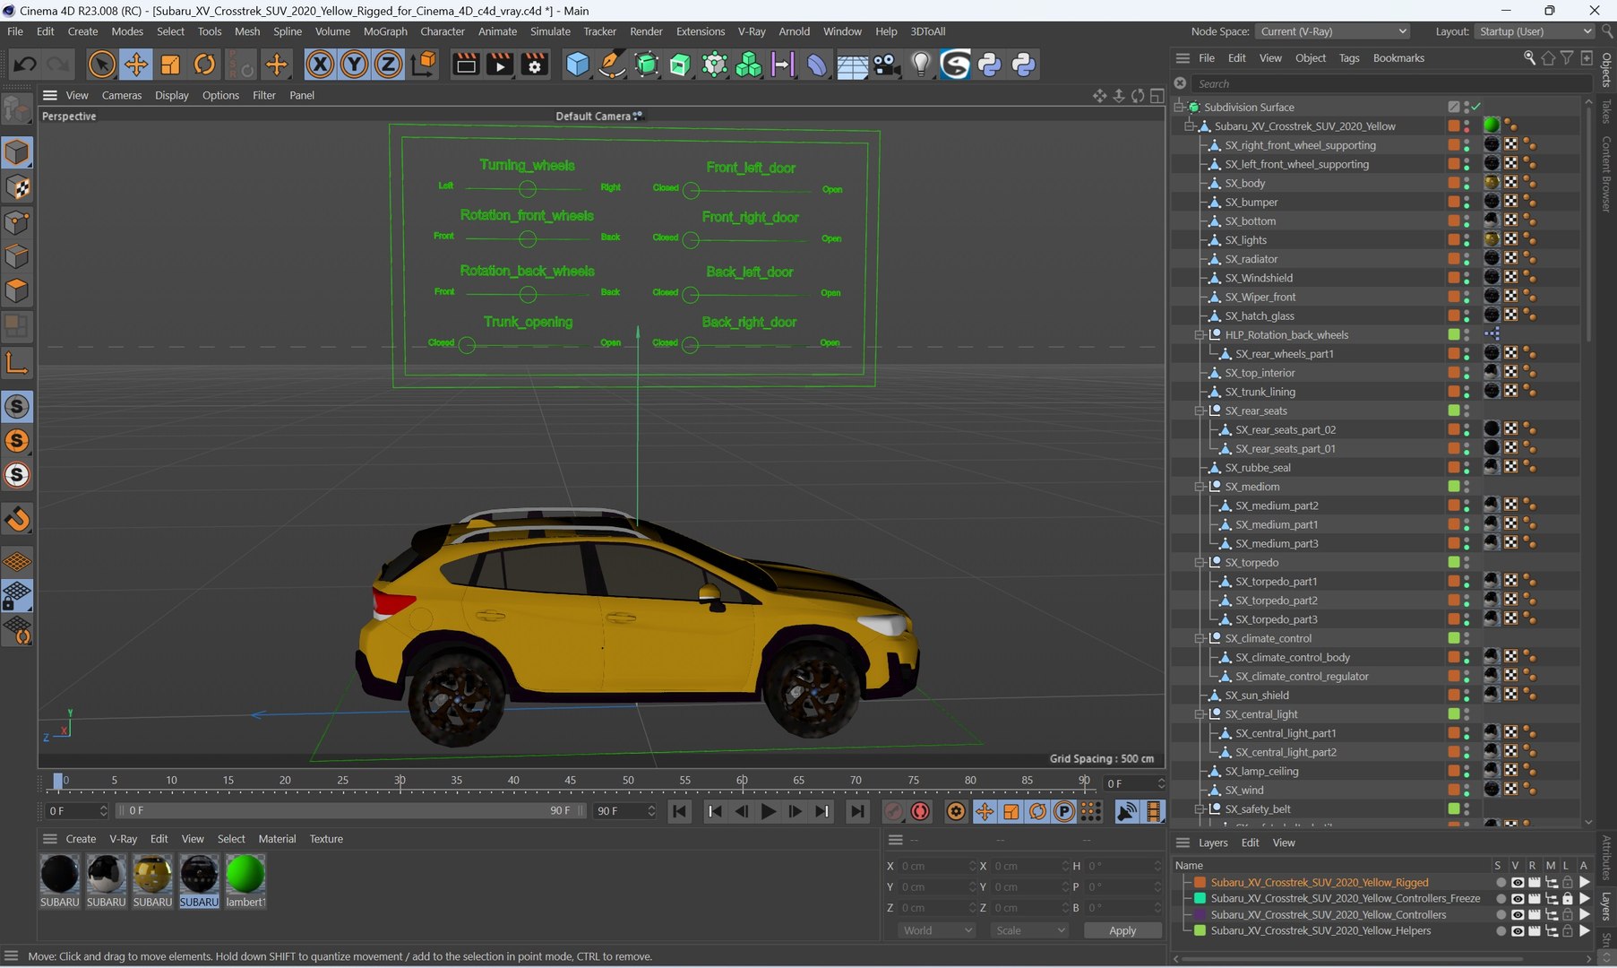Toggle lock on Yellow_Controllers_Freeze layer

pos(1568,899)
